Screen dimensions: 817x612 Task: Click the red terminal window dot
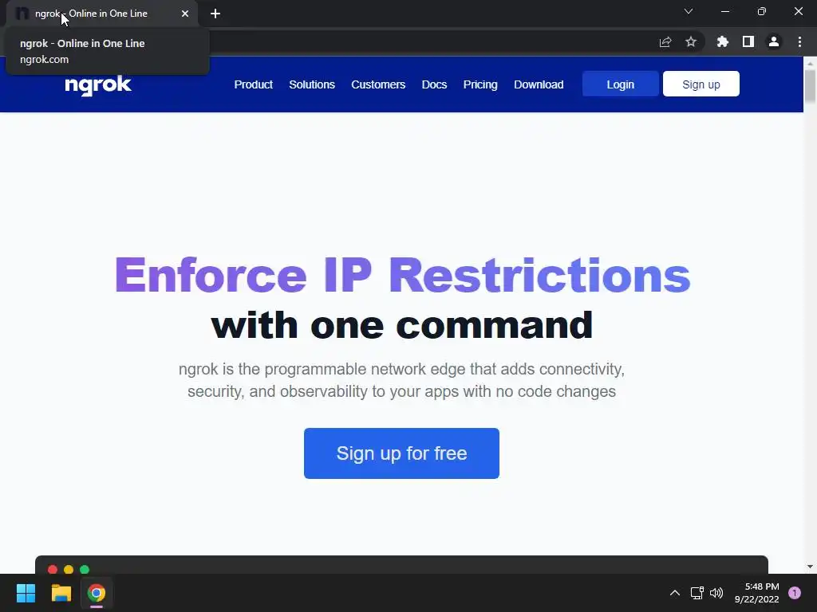[x=53, y=569]
